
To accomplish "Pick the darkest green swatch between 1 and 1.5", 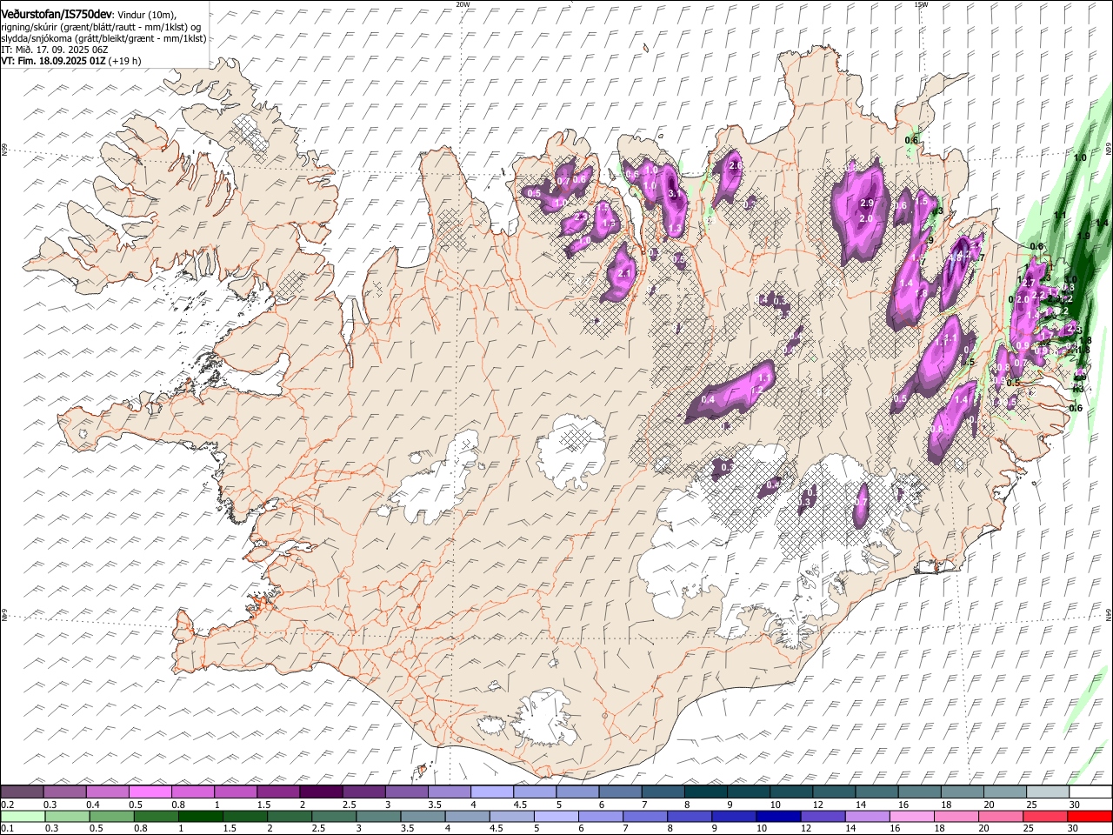I will click(x=200, y=816).
